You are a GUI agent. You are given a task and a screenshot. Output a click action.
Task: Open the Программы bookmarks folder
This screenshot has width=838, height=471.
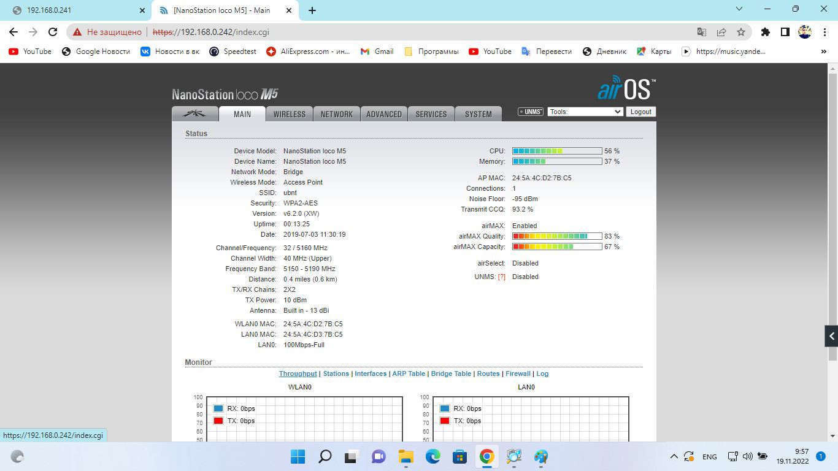click(431, 52)
